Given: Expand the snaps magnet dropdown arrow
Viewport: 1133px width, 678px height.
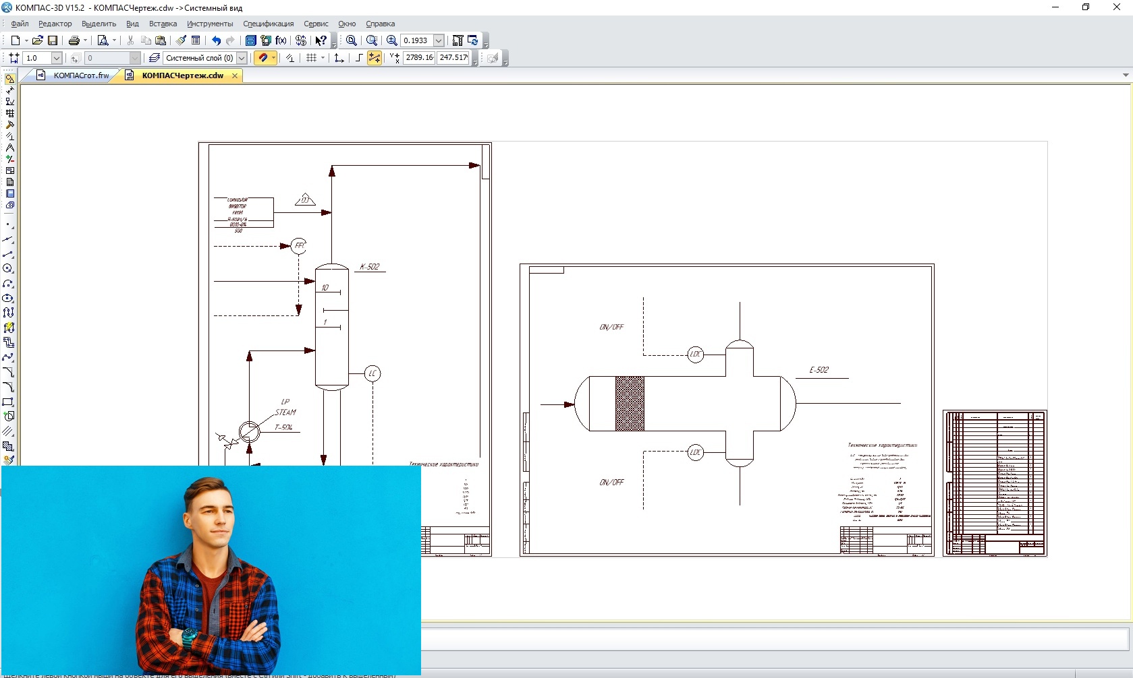Looking at the screenshot, I should tap(273, 58).
